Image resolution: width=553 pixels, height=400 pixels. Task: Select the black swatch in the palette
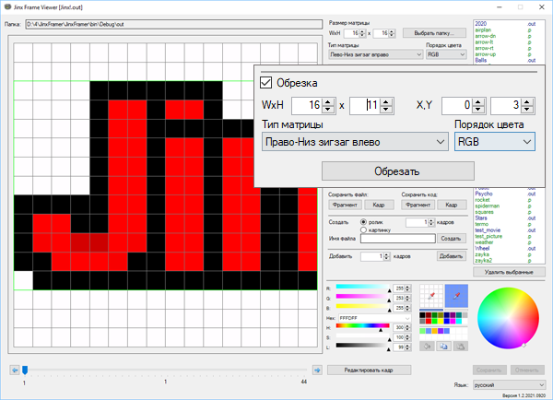(x=422, y=315)
